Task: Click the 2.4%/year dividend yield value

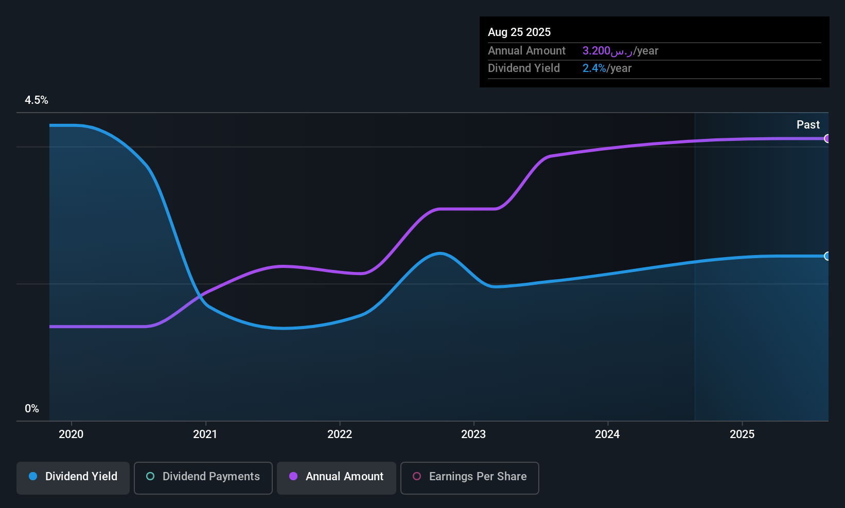Action: [607, 68]
